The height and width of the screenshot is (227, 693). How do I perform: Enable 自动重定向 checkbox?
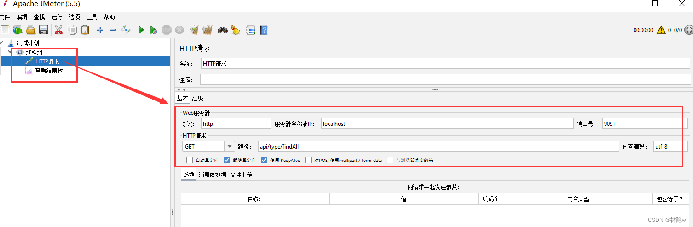click(x=190, y=160)
